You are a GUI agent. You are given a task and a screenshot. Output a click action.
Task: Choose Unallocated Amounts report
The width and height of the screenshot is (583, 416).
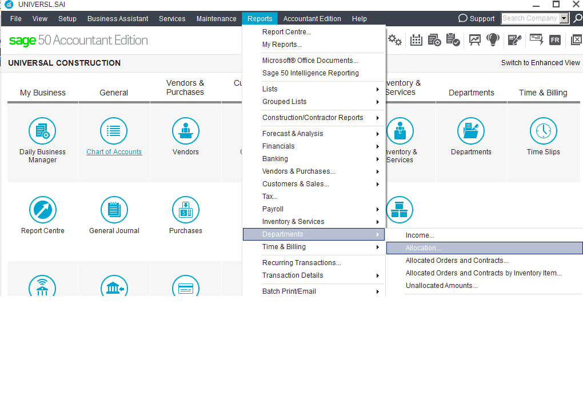(485, 286)
